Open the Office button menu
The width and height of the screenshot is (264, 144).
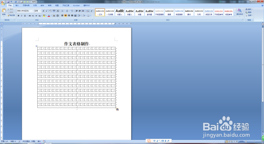point(3,3)
